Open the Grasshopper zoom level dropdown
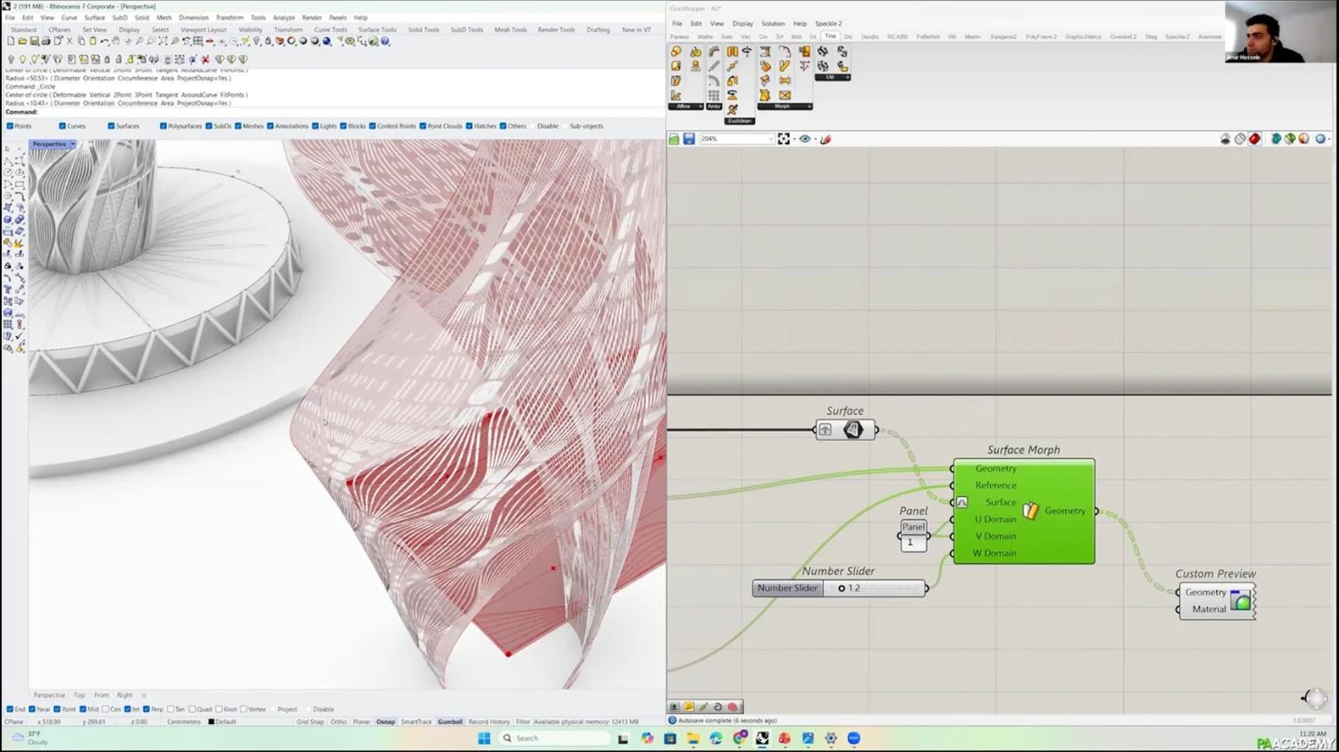 tap(770, 139)
